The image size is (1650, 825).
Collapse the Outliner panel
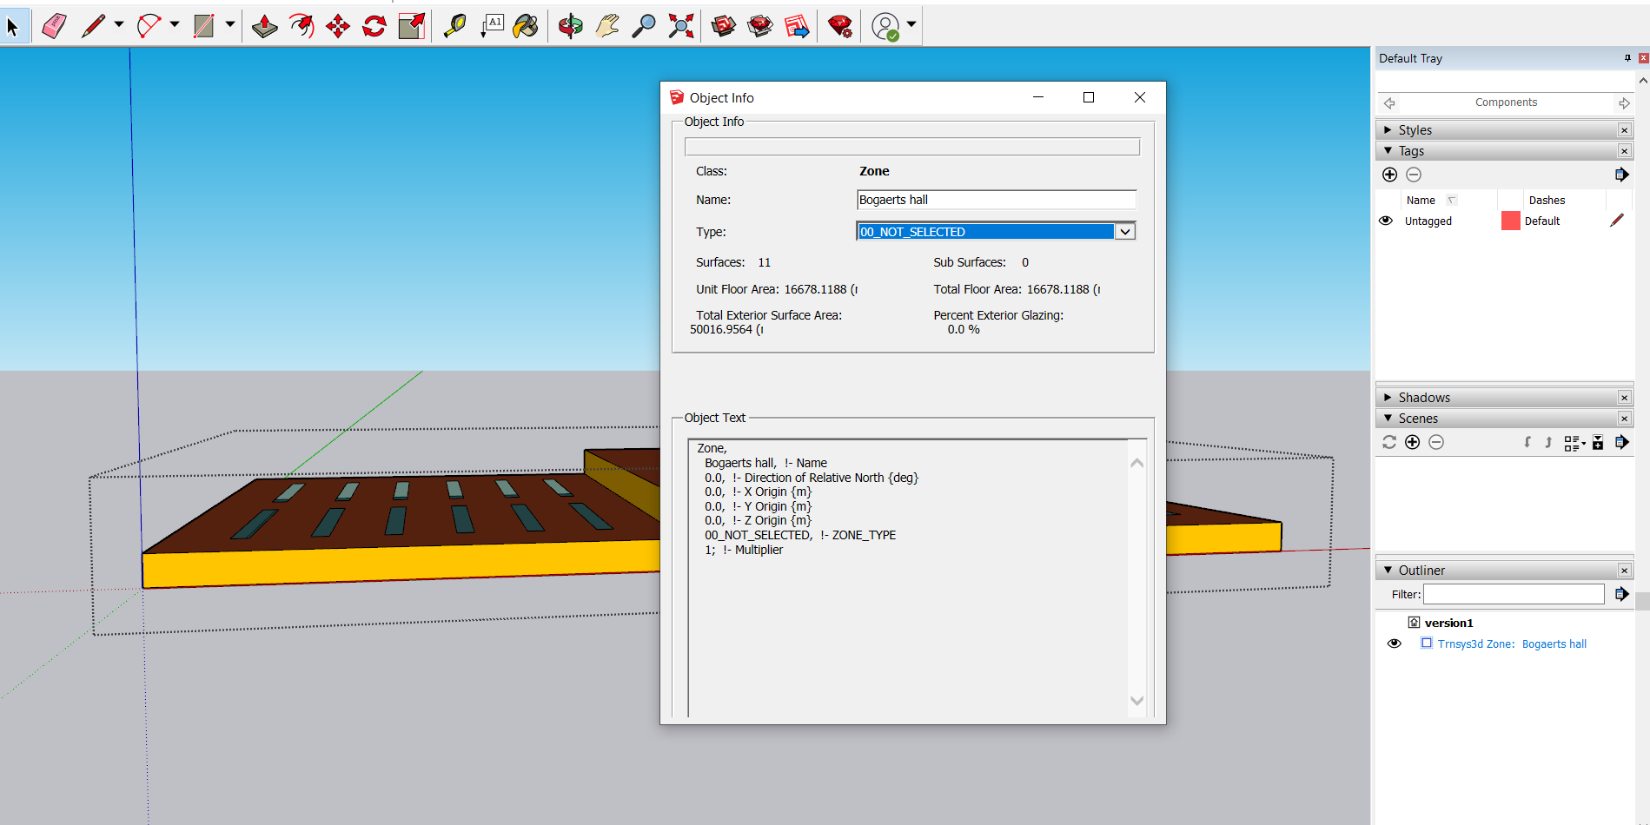1388,571
